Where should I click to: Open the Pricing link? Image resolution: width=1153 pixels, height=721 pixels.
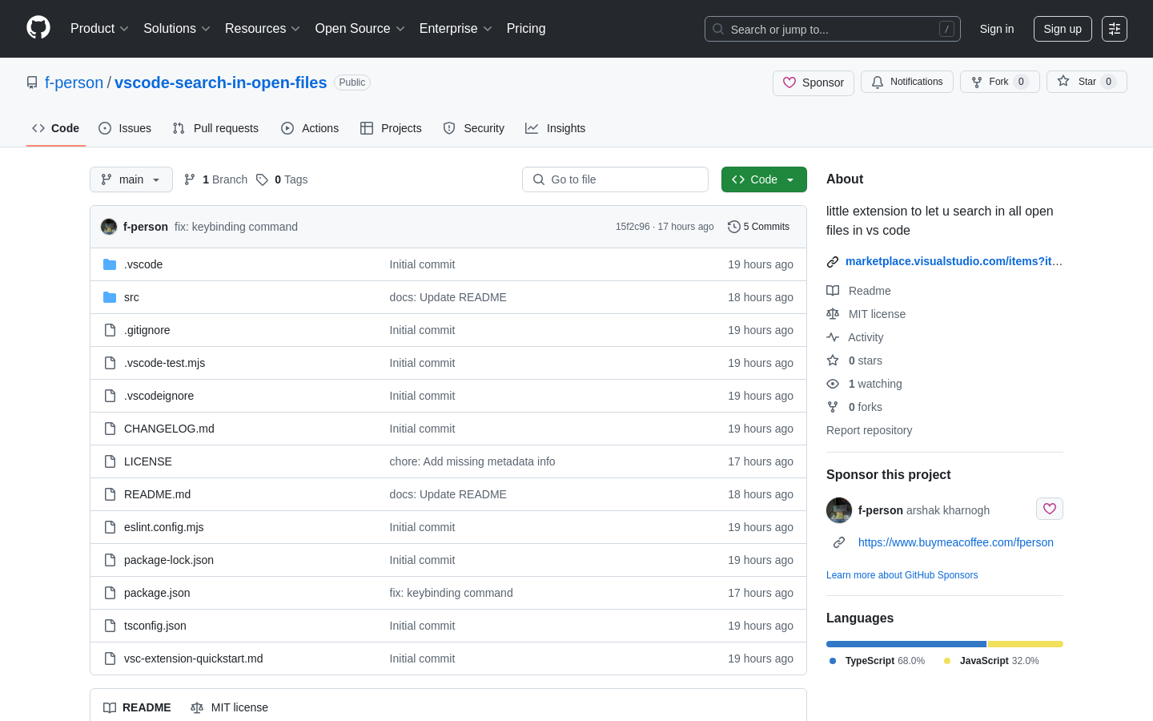[526, 29]
